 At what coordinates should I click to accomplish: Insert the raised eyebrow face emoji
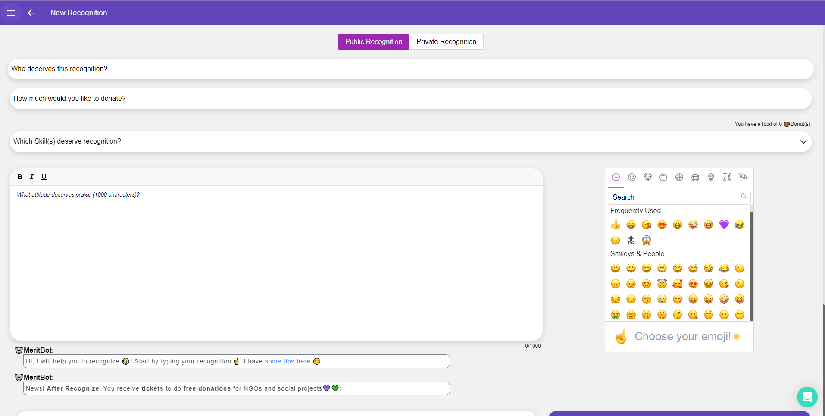[709, 315]
